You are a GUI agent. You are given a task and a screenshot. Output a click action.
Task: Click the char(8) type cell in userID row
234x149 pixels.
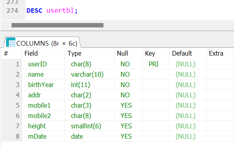point(90,64)
